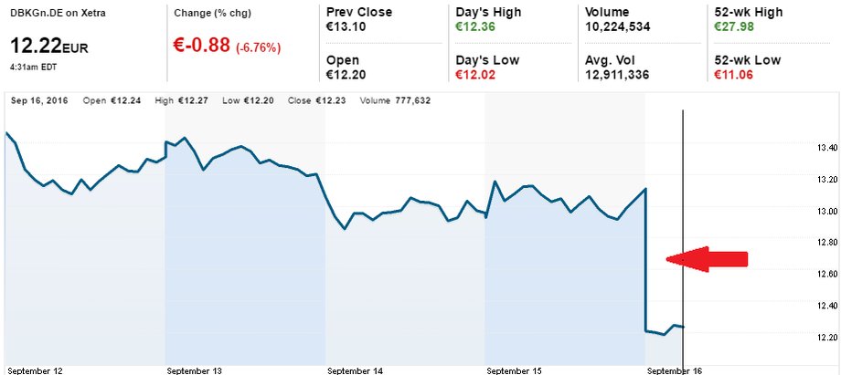Click the €-0.88 change value
Image resolution: width=841 pixels, height=375 pixels.
pyautogui.click(x=203, y=46)
